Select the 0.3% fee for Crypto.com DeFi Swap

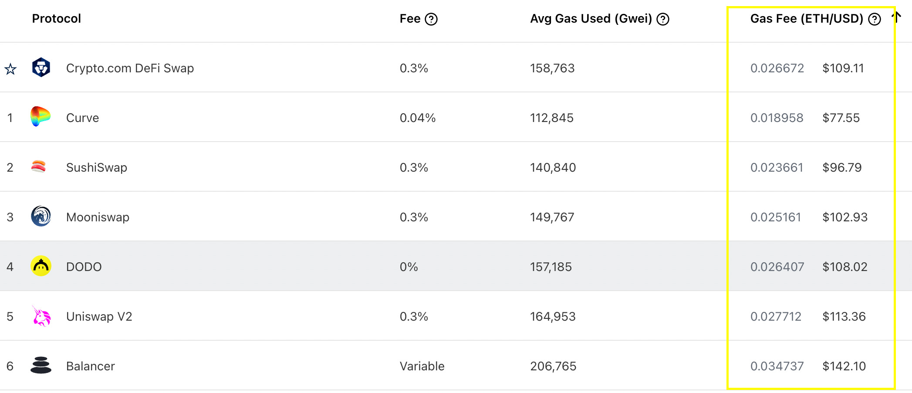(414, 68)
